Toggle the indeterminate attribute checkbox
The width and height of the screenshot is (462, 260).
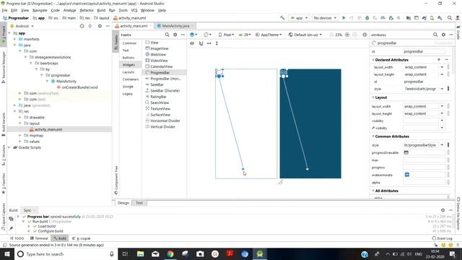tap(407, 175)
